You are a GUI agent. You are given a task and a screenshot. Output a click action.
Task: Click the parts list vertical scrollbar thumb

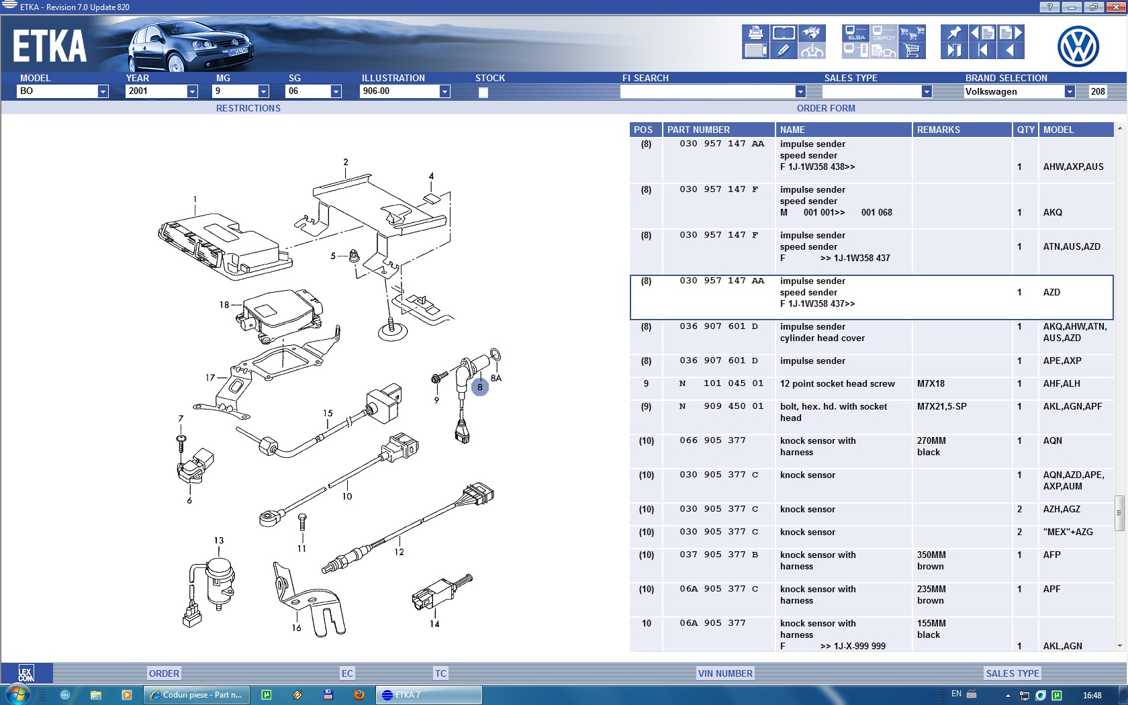click(x=1119, y=512)
